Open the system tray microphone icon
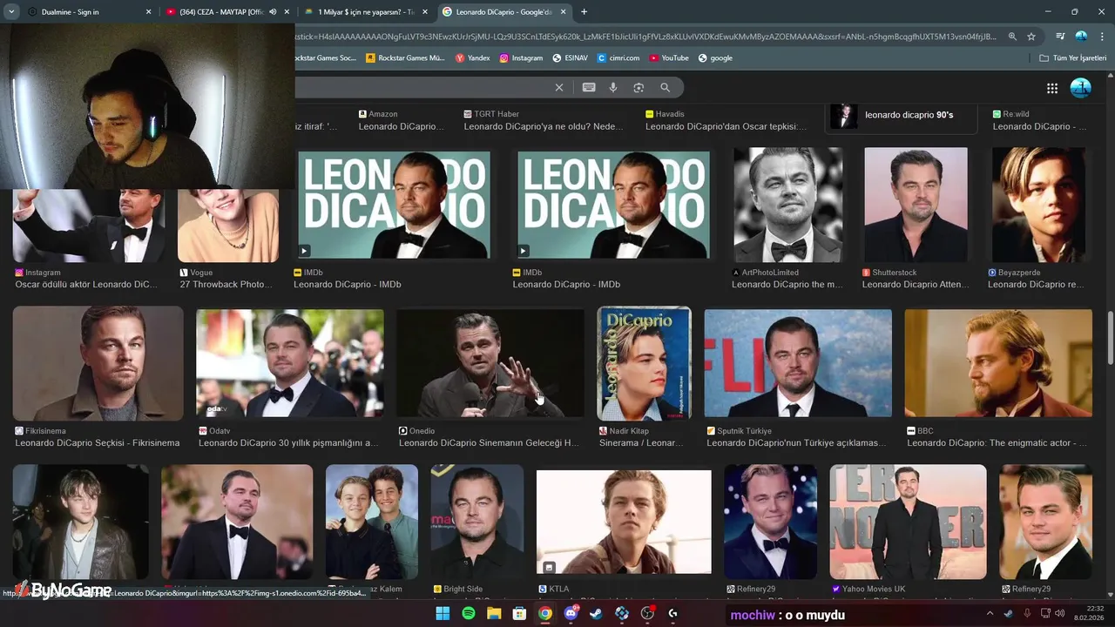Screen dimensions: 1115x627 pos(1027,613)
